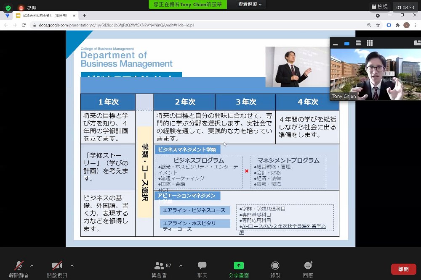Screen dimensions: 421x280
Task: Open 查看選項 view options dropdown
Action: click(250, 4)
